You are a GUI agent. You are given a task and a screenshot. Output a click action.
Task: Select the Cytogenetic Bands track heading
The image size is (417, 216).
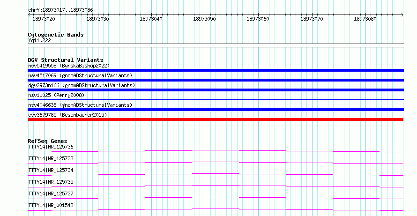(56, 35)
